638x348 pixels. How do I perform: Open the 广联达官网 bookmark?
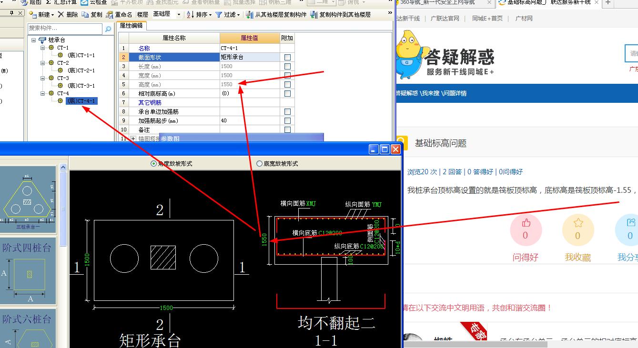(445, 19)
